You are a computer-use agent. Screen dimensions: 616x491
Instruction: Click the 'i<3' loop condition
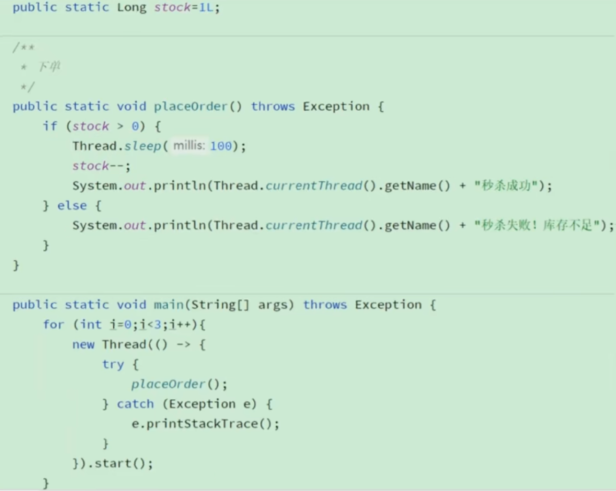click(x=150, y=325)
